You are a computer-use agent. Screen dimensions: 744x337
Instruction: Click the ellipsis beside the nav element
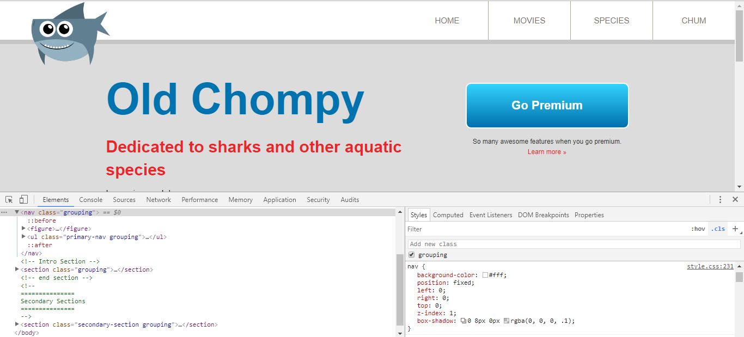pos(4,212)
